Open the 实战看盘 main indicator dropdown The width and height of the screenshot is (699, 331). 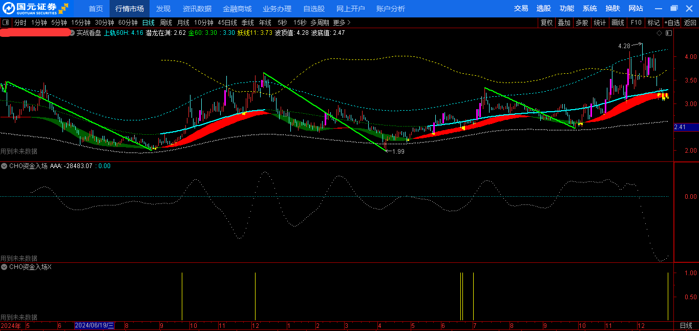tap(72, 33)
